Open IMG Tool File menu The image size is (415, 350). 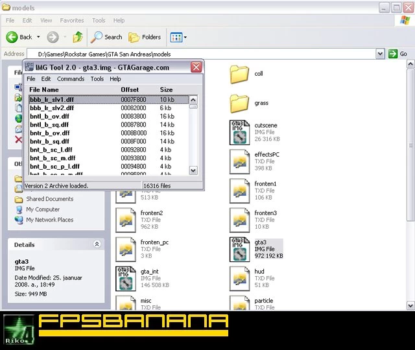pyautogui.click(x=31, y=79)
